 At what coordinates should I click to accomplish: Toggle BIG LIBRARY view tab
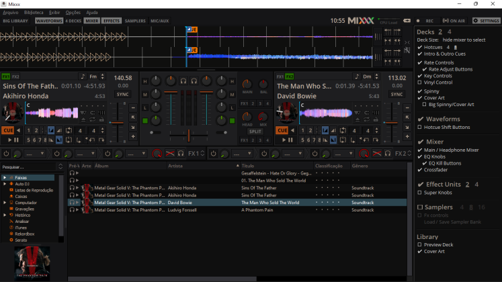pyautogui.click(x=15, y=21)
